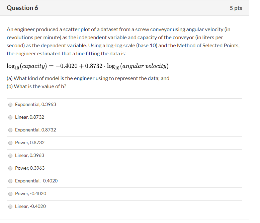Image resolution: width=260 pixels, height=223 pixels.
Task: Click the '(b) What is the value of b?' text
Action: pyautogui.click(x=36, y=87)
